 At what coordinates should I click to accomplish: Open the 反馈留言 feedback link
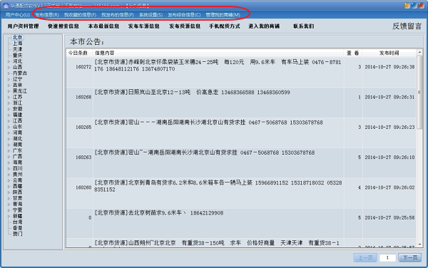click(x=407, y=26)
